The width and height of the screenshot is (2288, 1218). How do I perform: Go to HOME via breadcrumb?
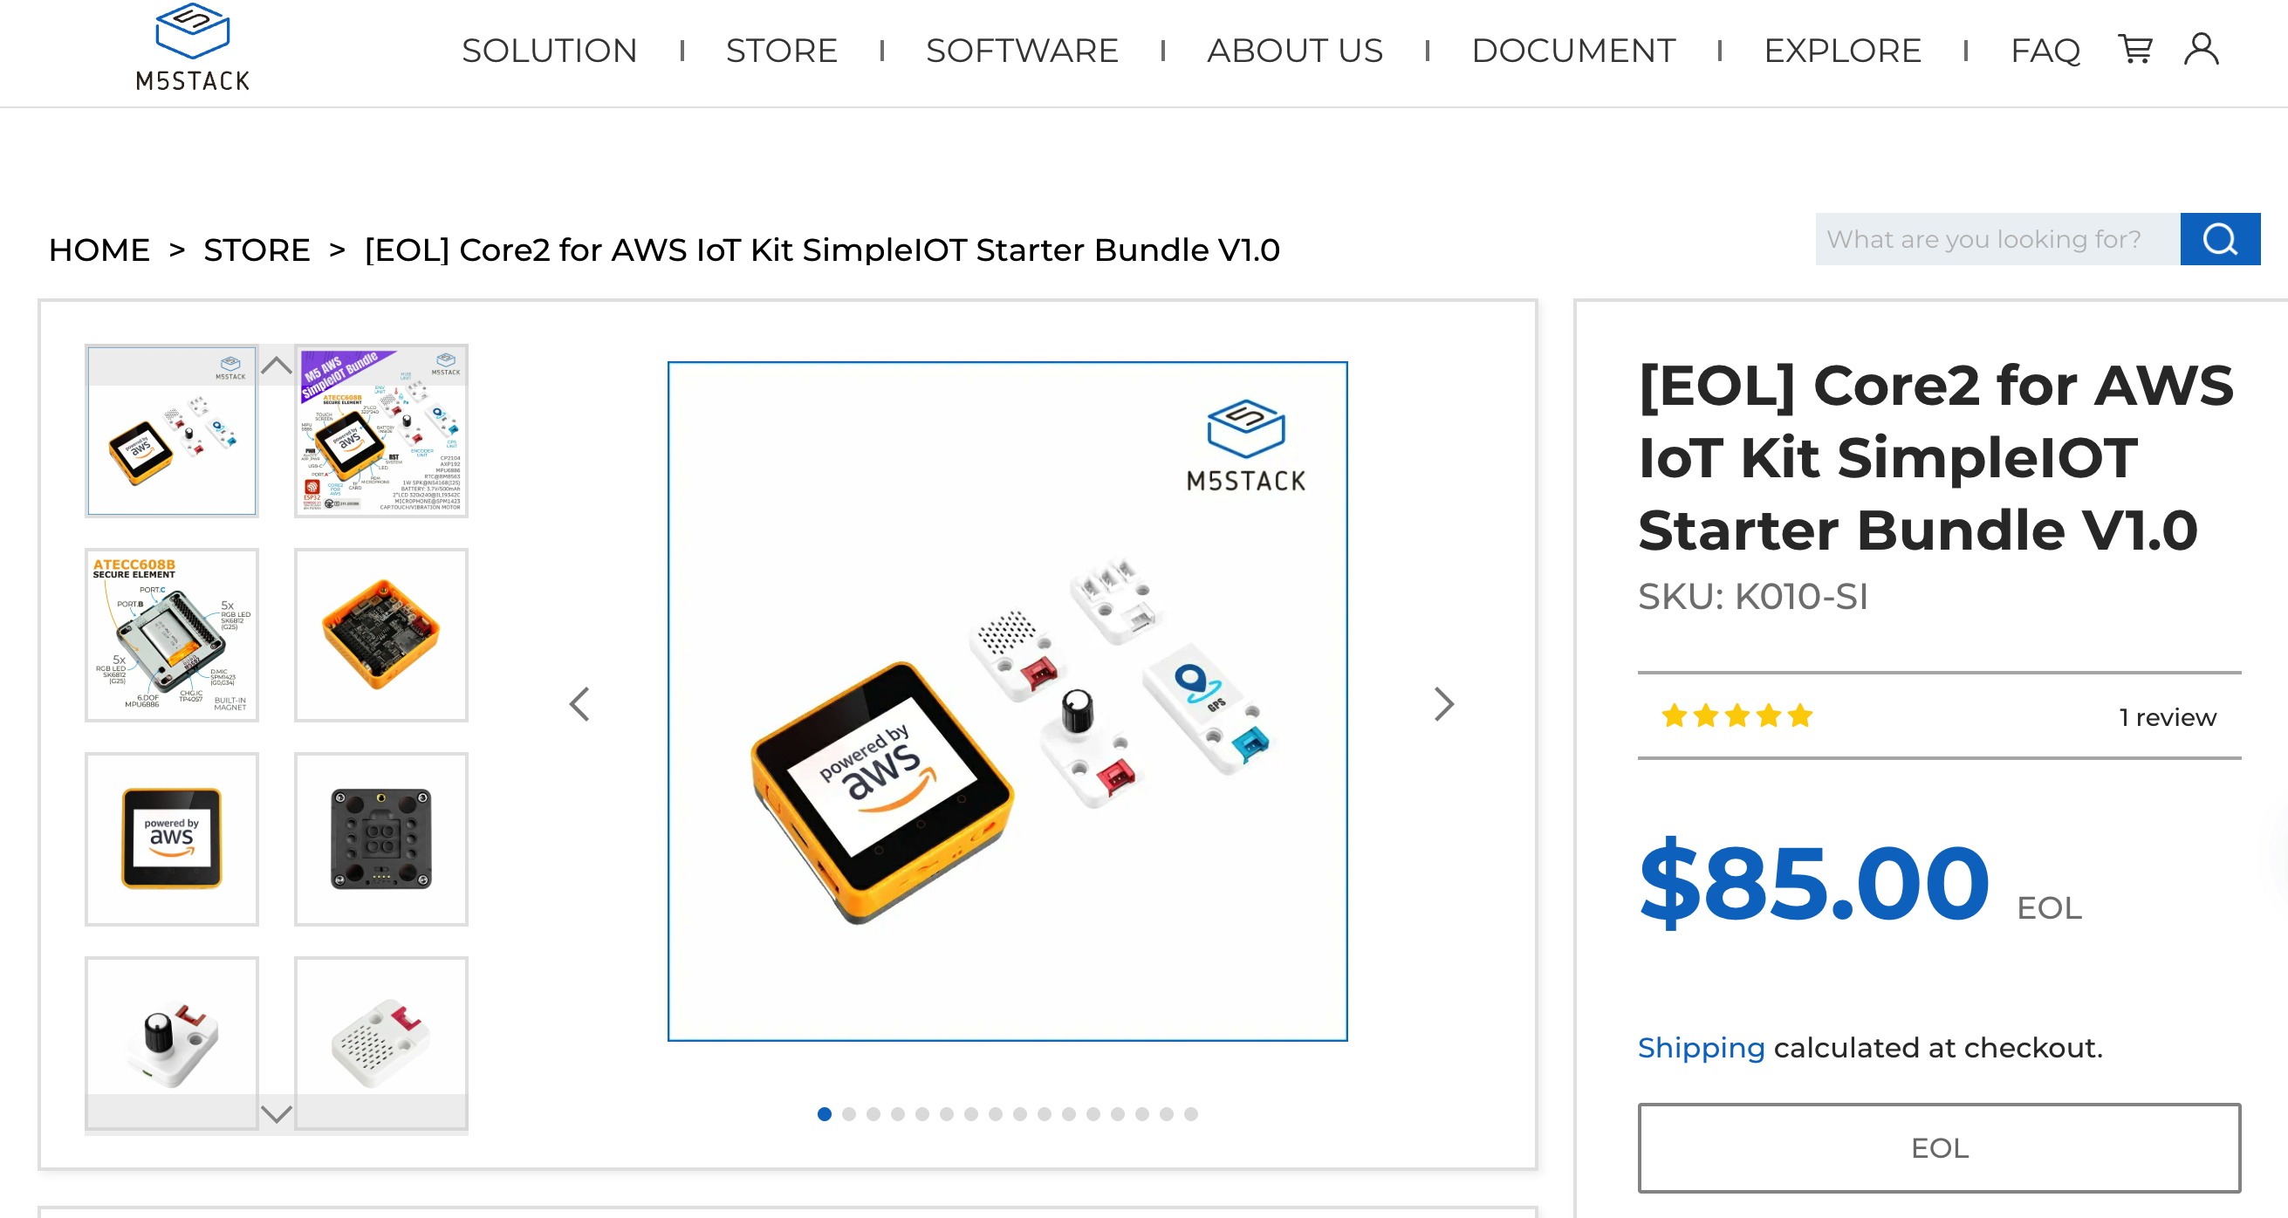point(99,250)
